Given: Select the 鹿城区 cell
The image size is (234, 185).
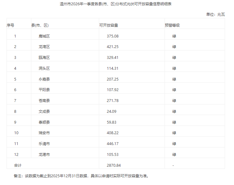Looking at the screenshot, I should (x=44, y=36).
